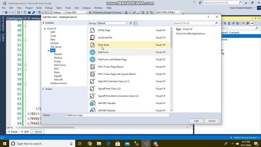Open Microsoft Edge from taskbar
The image size is (261, 147).
point(108,144)
